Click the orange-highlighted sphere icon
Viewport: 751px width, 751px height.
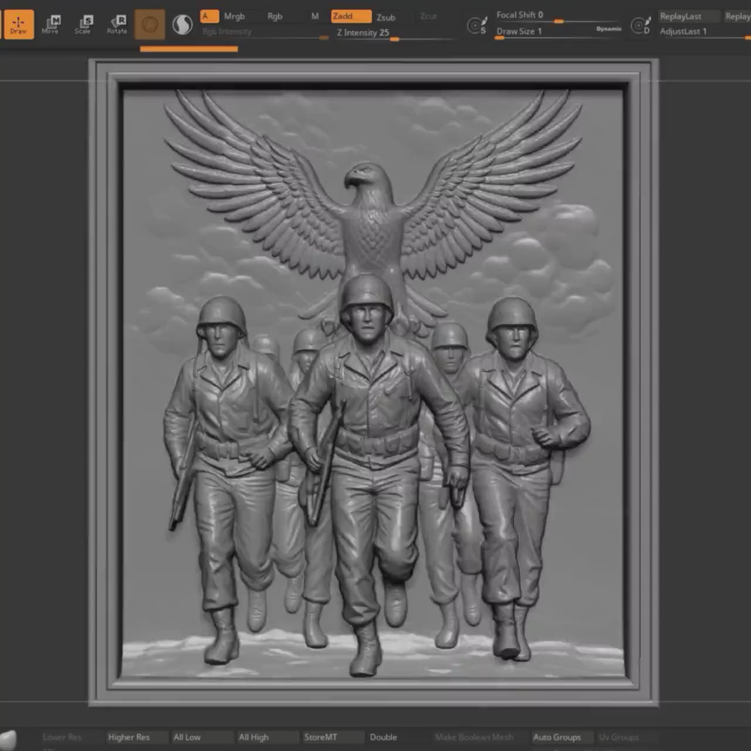click(x=150, y=25)
